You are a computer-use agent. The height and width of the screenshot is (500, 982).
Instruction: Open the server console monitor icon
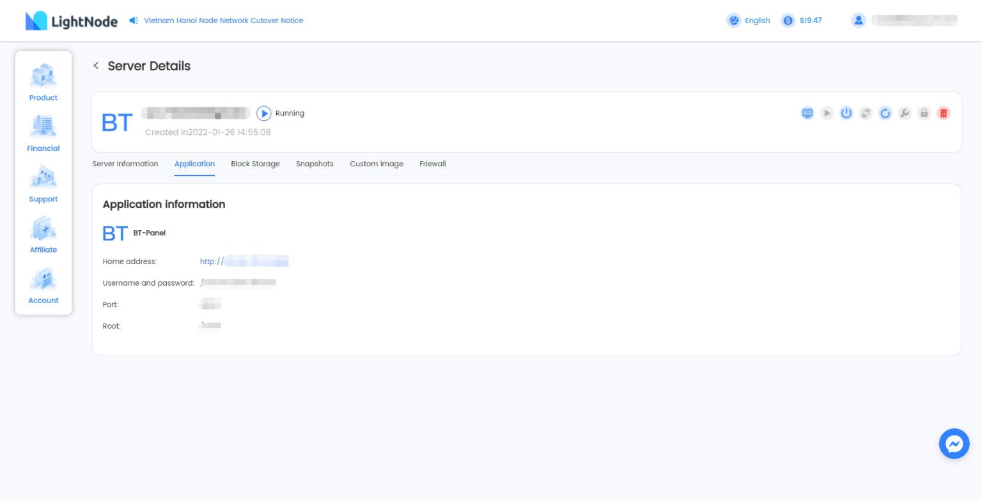click(807, 113)
